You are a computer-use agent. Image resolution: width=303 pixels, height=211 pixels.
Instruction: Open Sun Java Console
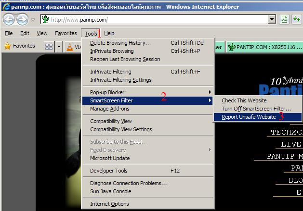click(148, 191)
